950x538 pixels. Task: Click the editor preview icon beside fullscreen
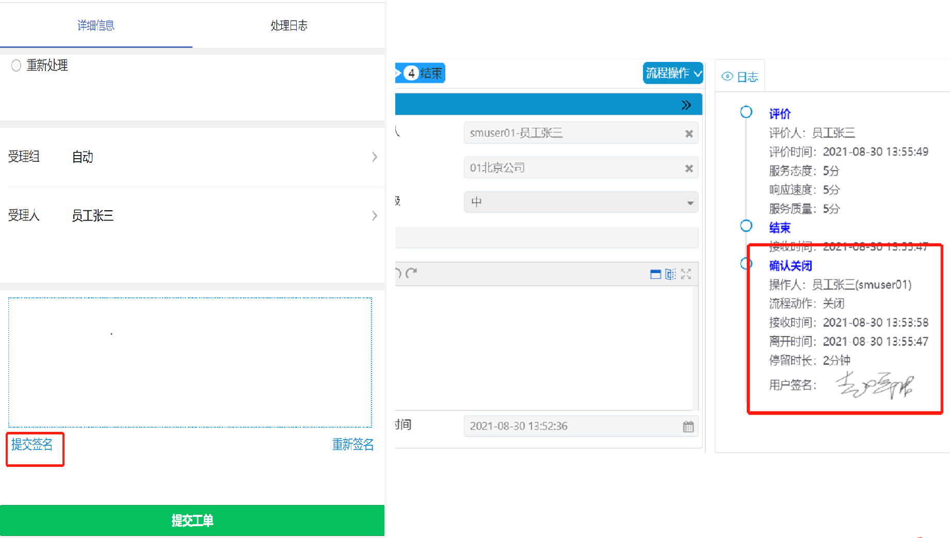pos(670,274)
